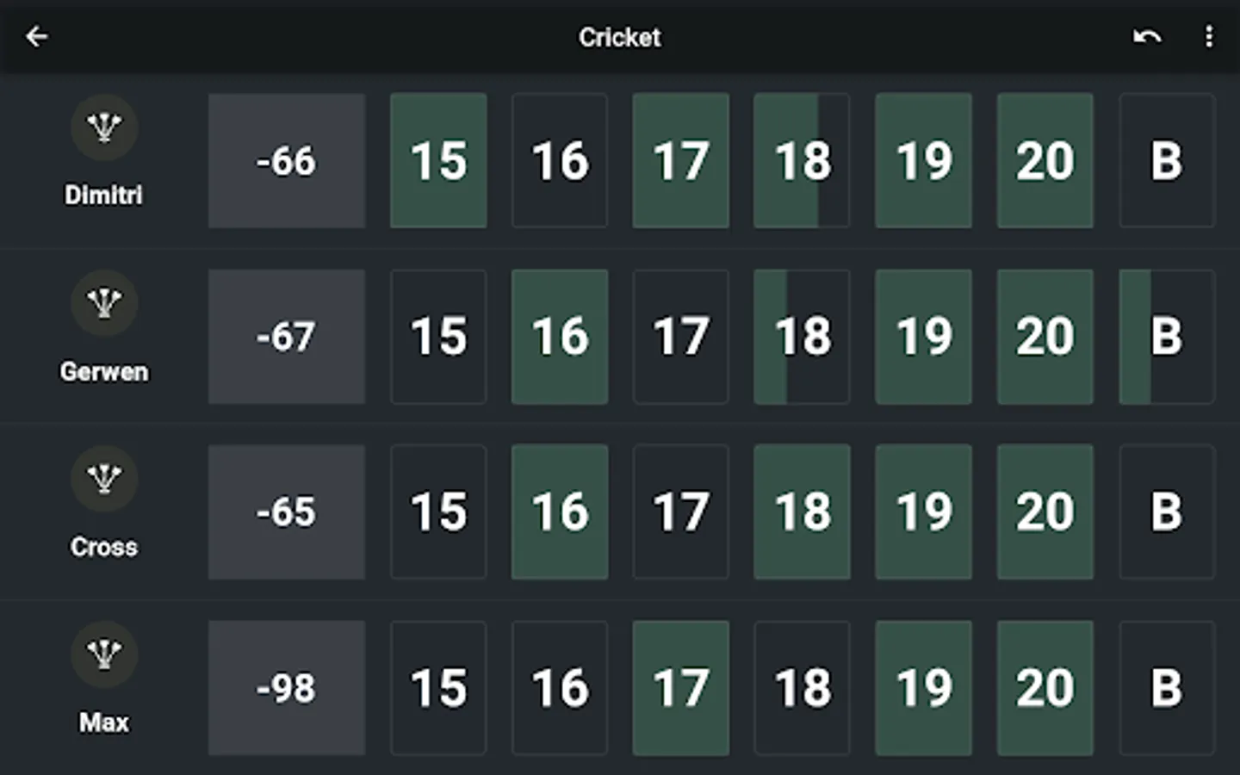1240x775 pixels.
Task: Tap Gerwen's dart avatar icon
Action: click(x=104, y=303)
